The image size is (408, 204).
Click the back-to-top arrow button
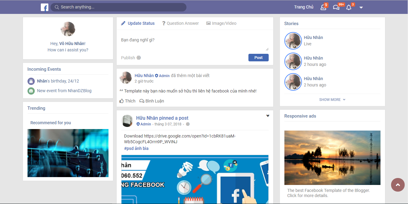pyautogui.click(x=398, y=185)
